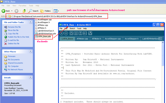
Task: Open the Explorer Search tool
Action: pyautogui.click(x=33, y=11)
